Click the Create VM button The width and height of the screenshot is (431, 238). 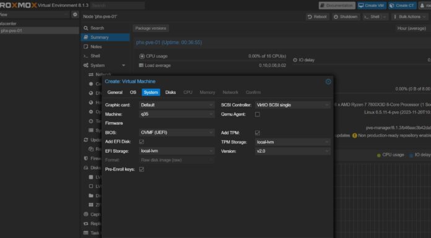click(x=372, y=6)
